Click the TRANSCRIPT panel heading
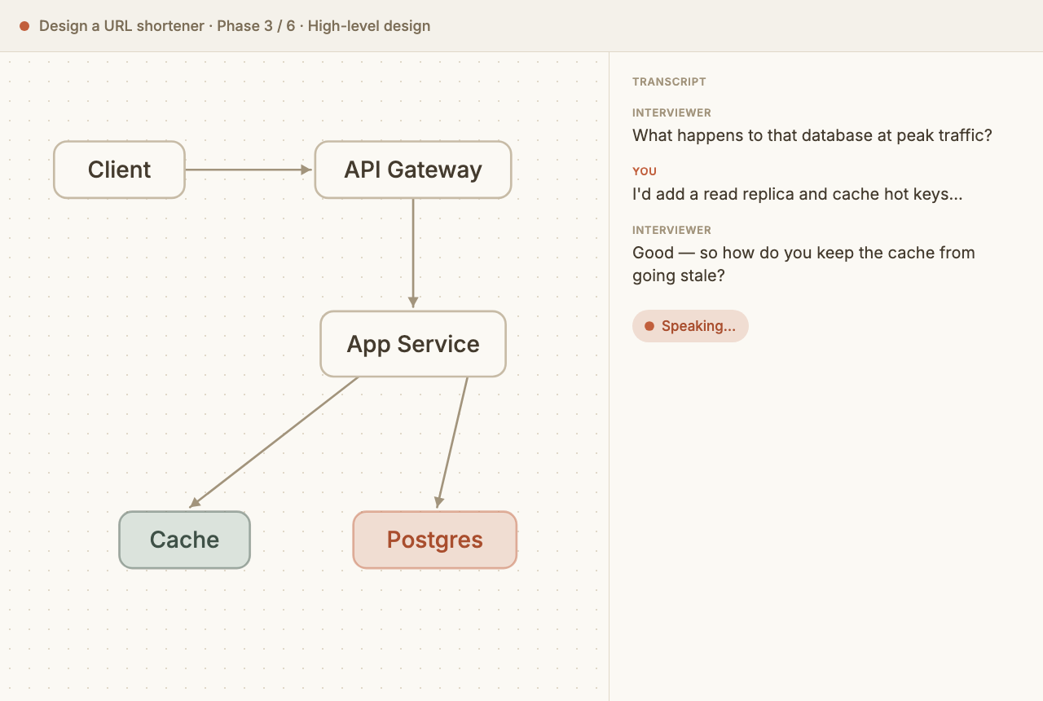This screenshot has width=1043, height=701. pos(669,82)
